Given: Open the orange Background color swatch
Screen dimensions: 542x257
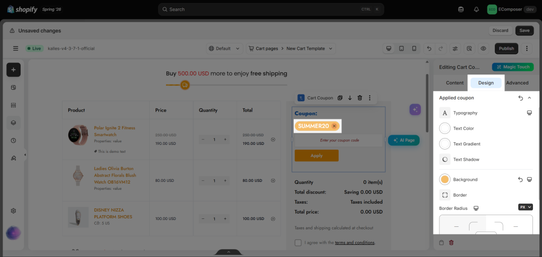Looking at the screenshot, I should [x=445, y=180].
